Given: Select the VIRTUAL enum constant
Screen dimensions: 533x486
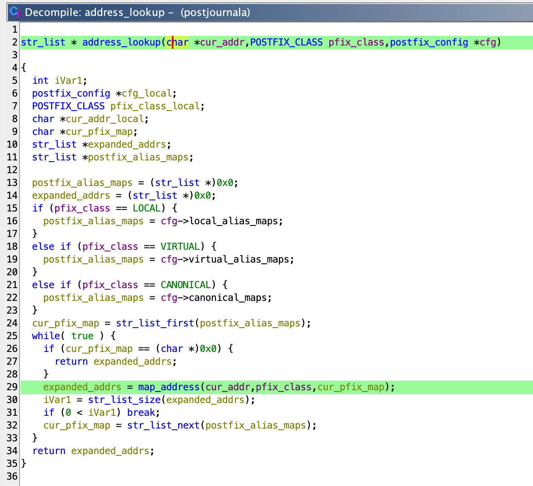Looking at the screenshot, I should [x=180, y=247].
